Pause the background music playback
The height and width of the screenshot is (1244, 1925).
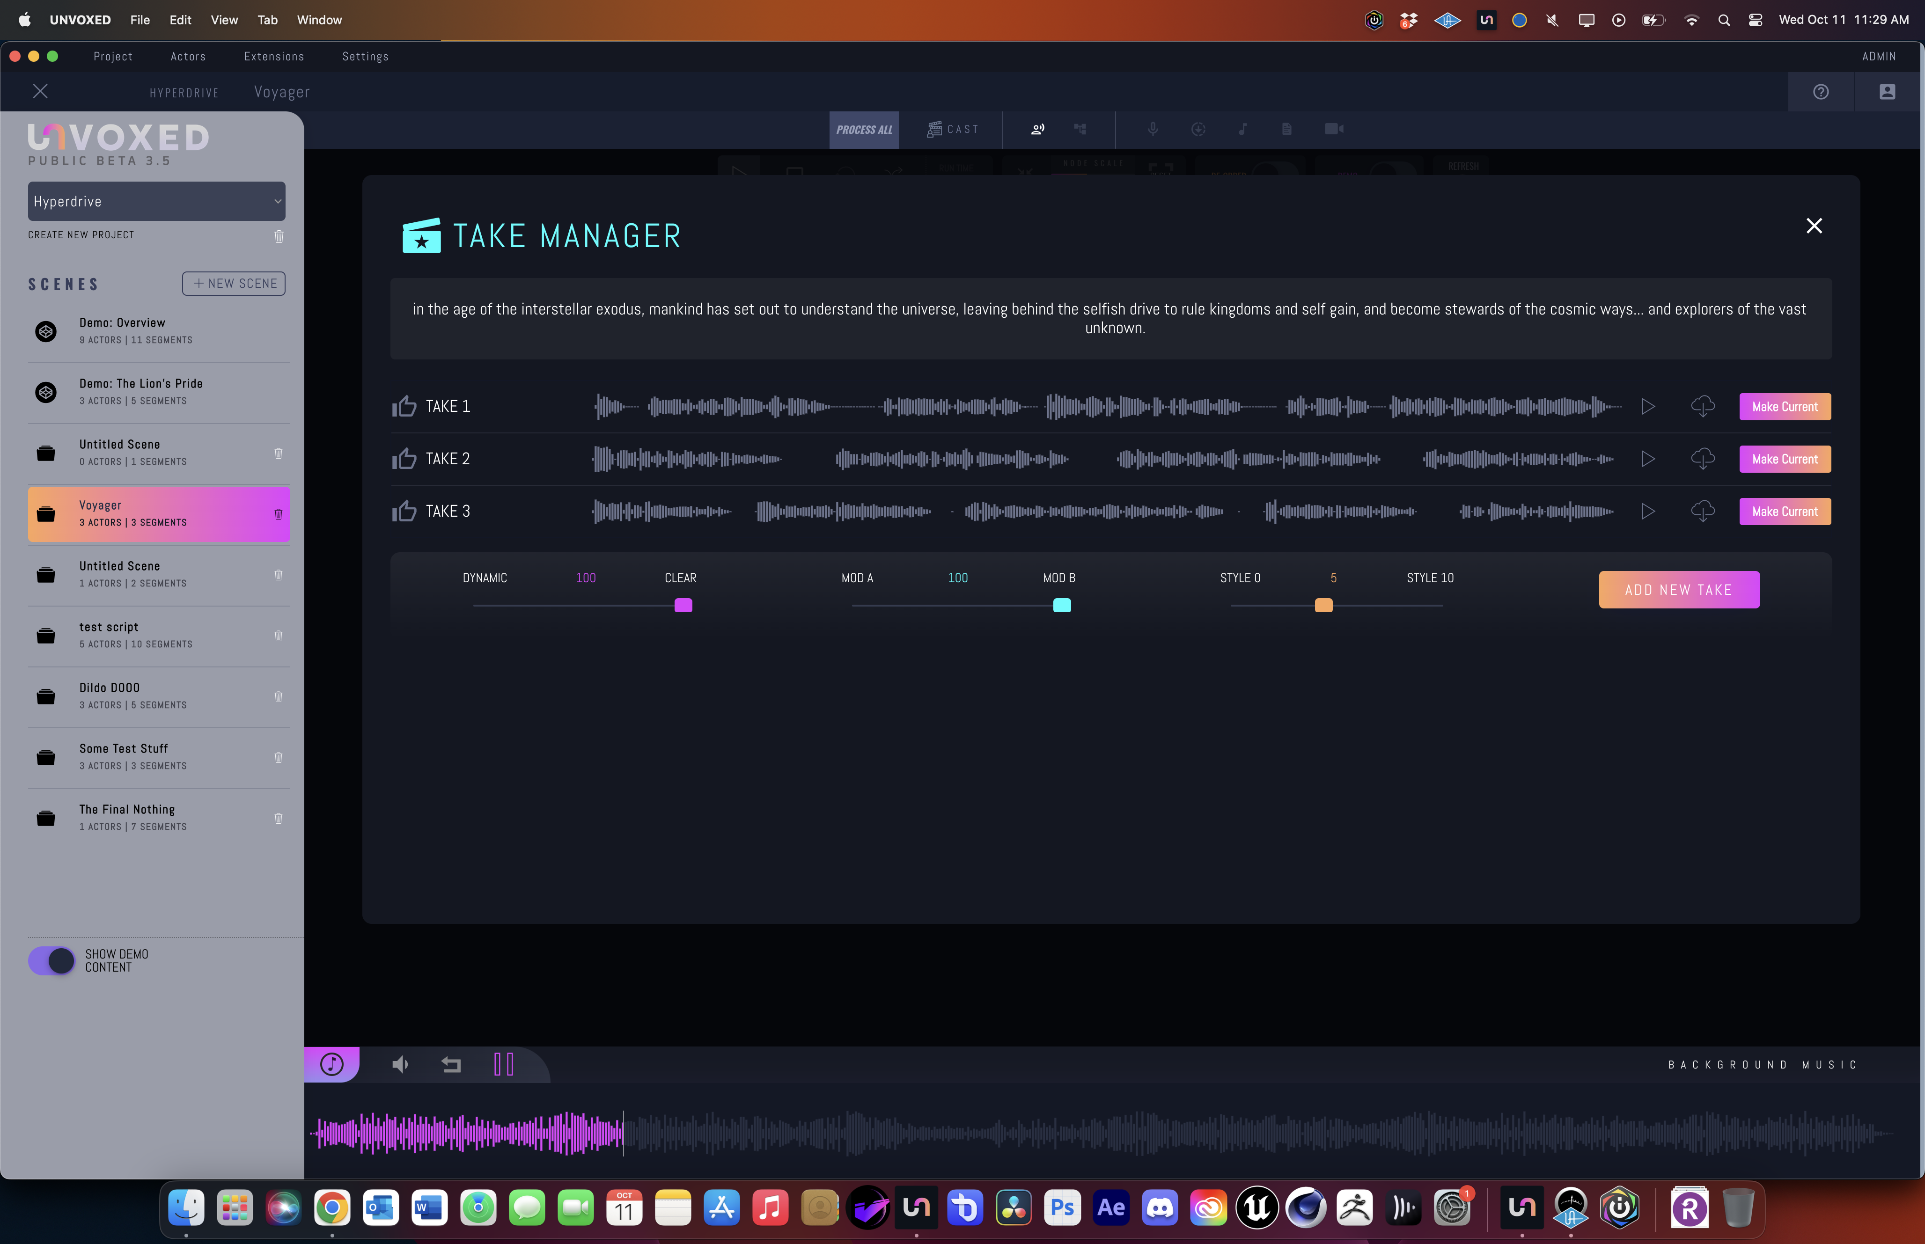503,1065
